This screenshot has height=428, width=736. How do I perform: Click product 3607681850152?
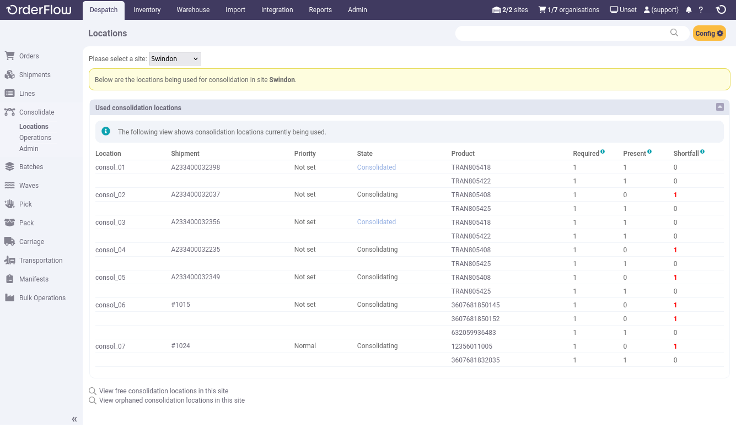[x=475, y=318]
